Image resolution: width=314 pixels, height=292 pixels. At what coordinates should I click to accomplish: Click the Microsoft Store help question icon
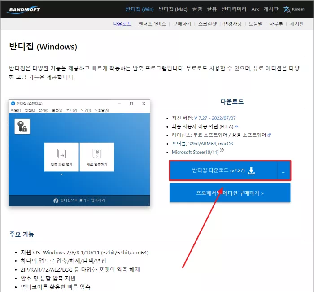[222, 150]
